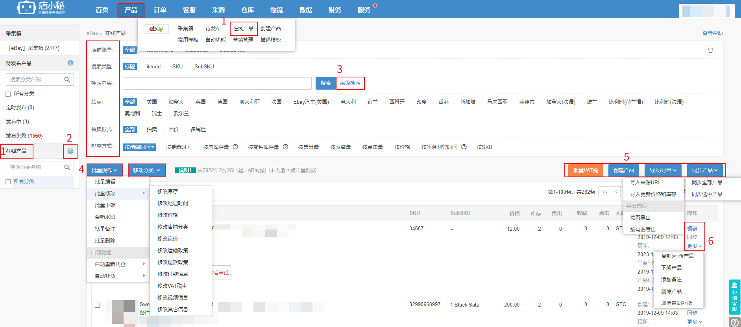The image size is (741, 327).
Task: Sort by 按更新时间
Action: point(179,147)
